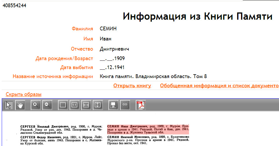Click the source name 'Книга памяти. Владимирская область. Том 8'

coord(153,77)
